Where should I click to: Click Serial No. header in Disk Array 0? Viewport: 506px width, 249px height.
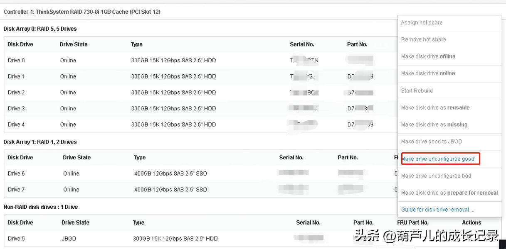pyautogui.click(x=302, y=44)
